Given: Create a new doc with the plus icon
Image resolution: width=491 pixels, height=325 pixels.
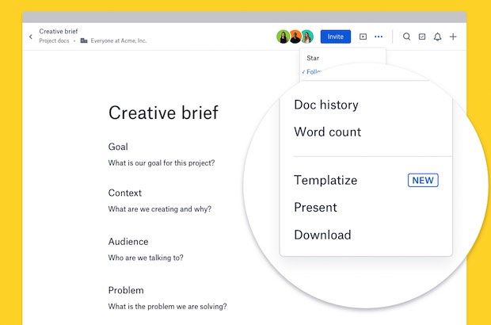Looking at the screenshot, I should pyautogui.click(x=453, y=36).
